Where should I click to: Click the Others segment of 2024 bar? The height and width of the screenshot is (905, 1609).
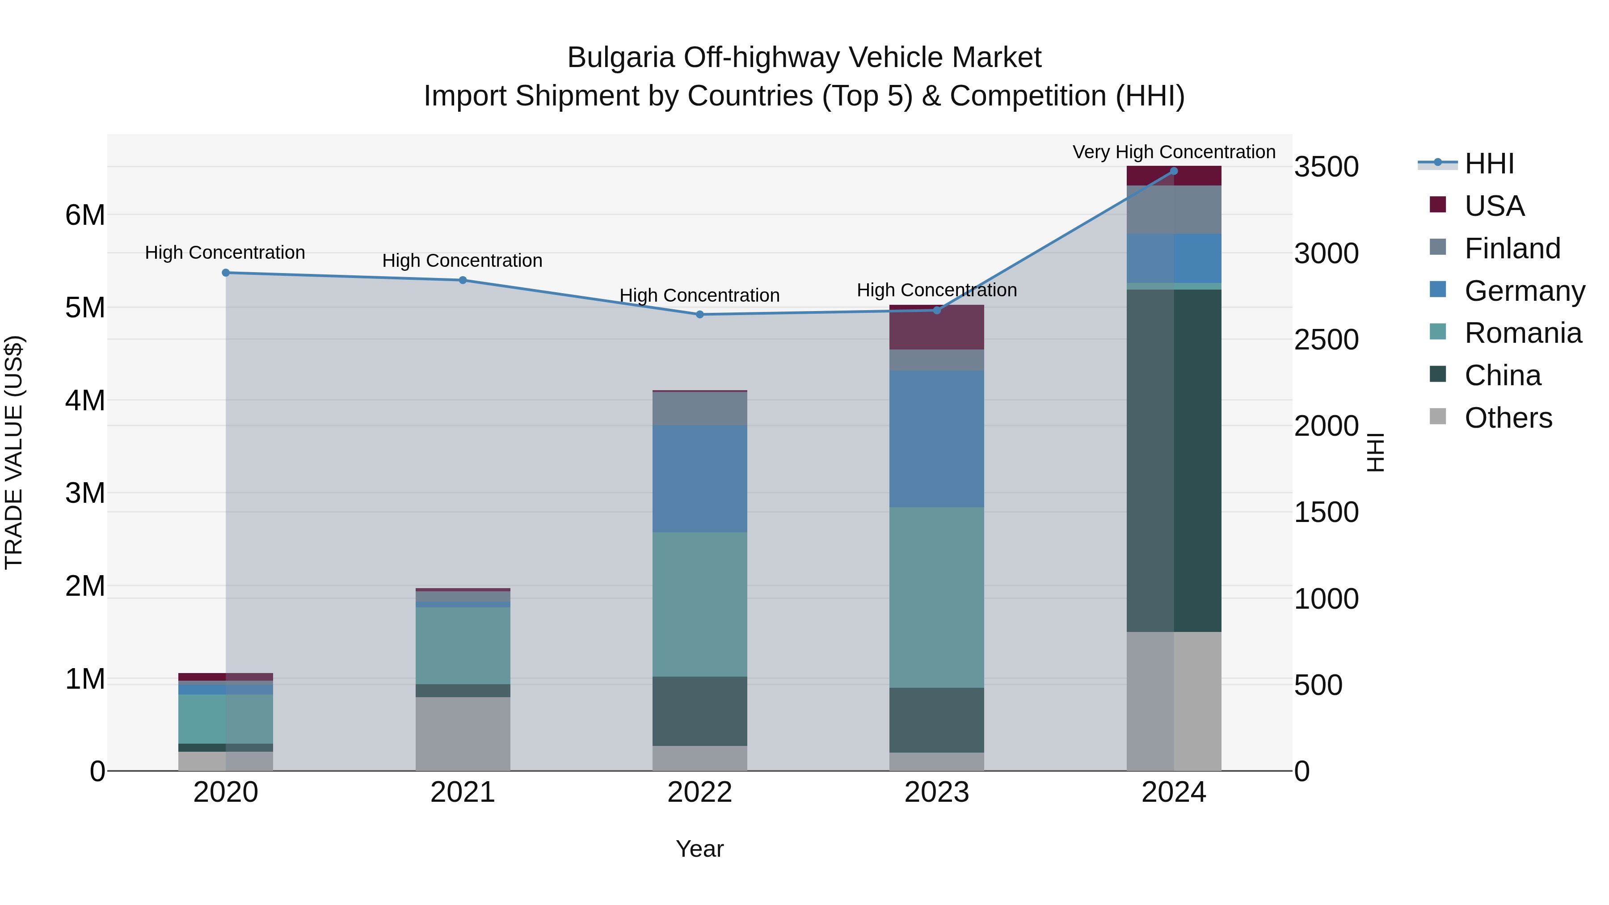1174,701
